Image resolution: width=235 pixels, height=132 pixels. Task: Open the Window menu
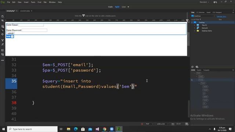click(52, 2)
